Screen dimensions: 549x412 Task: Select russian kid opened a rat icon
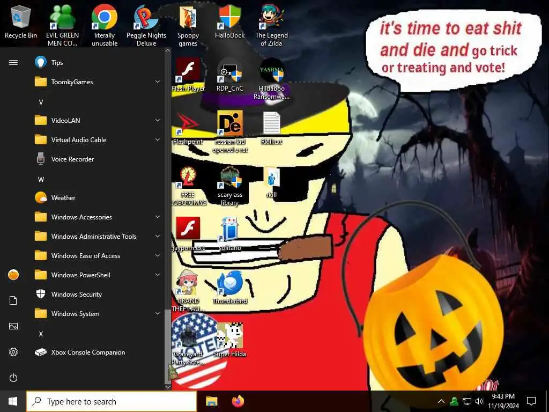tap(229, 131)
